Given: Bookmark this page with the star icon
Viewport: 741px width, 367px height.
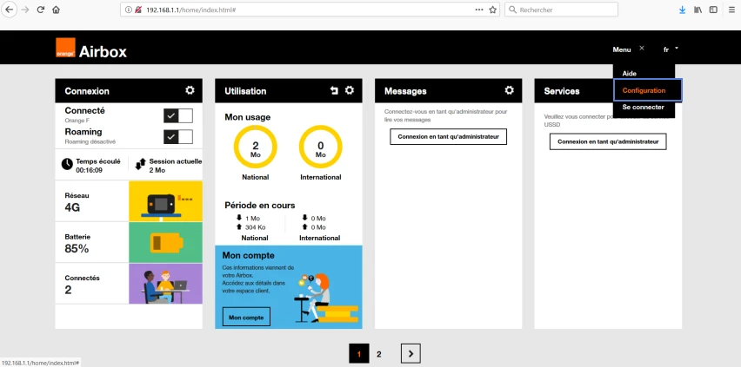Looking at the screenshot, I should pos(492,10).
